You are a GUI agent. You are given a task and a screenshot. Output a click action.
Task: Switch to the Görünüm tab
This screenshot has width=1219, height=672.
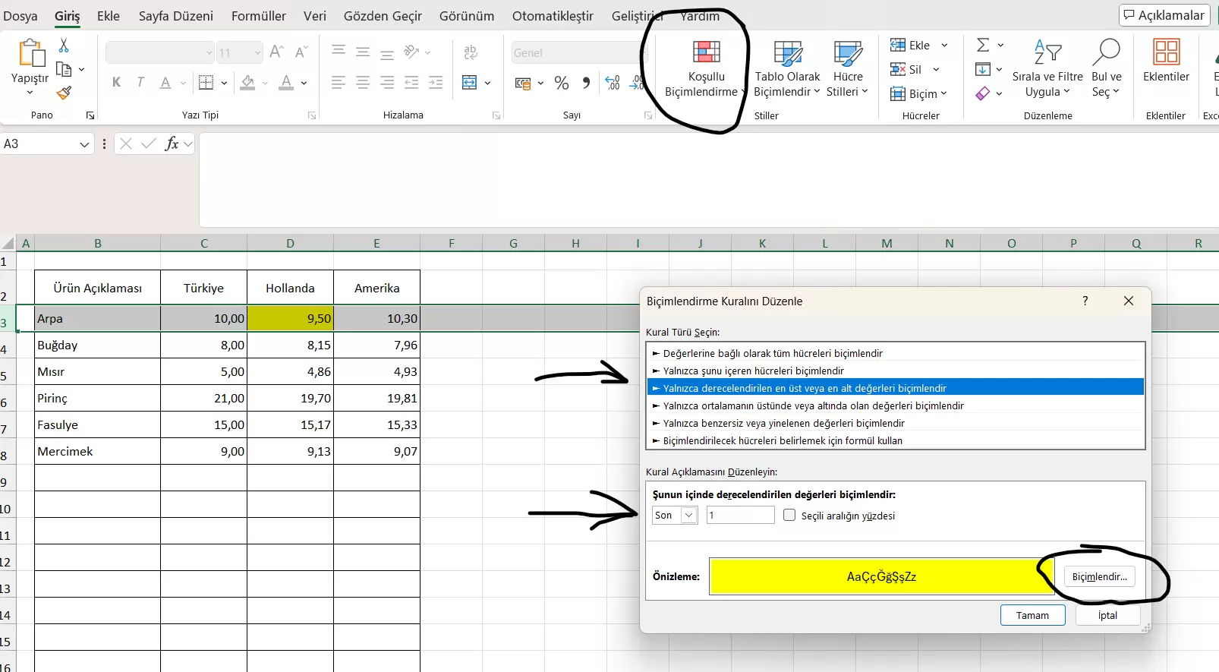(467, 16)
